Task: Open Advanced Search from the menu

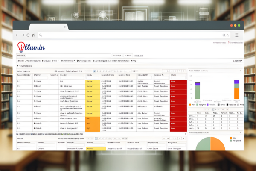Action: point(33,61)
